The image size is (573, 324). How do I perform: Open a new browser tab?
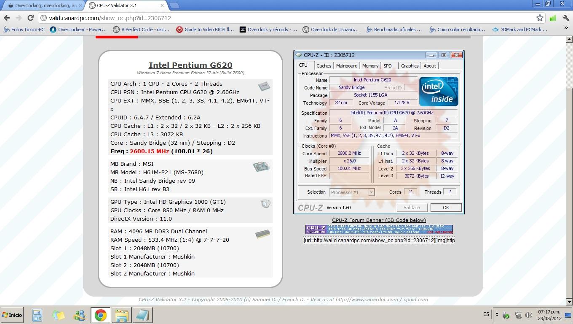click(x=174, y=5)
